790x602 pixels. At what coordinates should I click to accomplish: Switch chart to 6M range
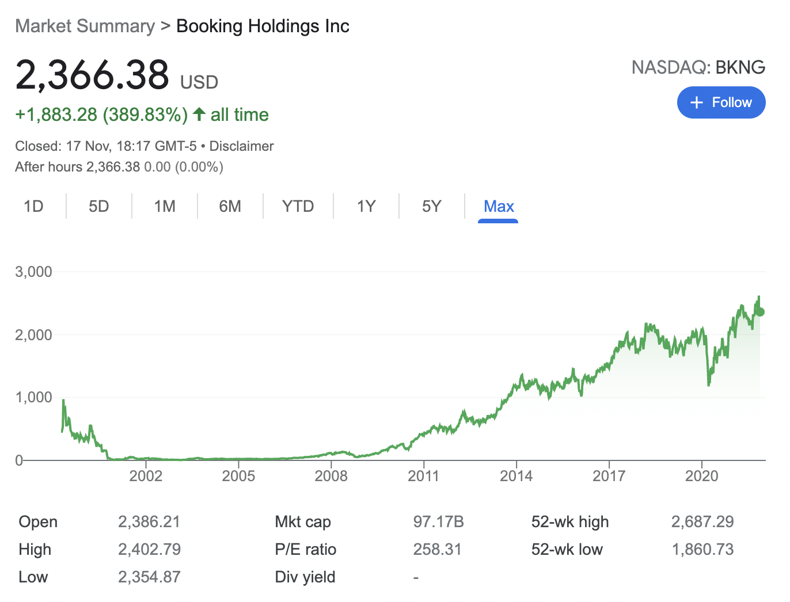click(230, 206)
